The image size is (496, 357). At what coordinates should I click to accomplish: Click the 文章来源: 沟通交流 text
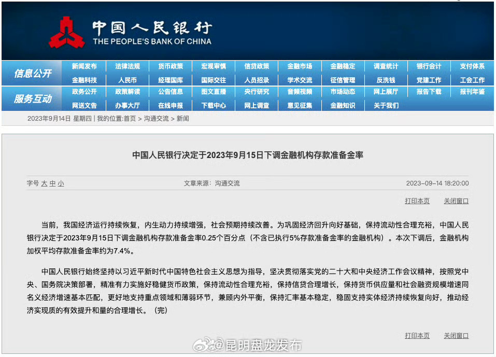(x=211, y=183)
